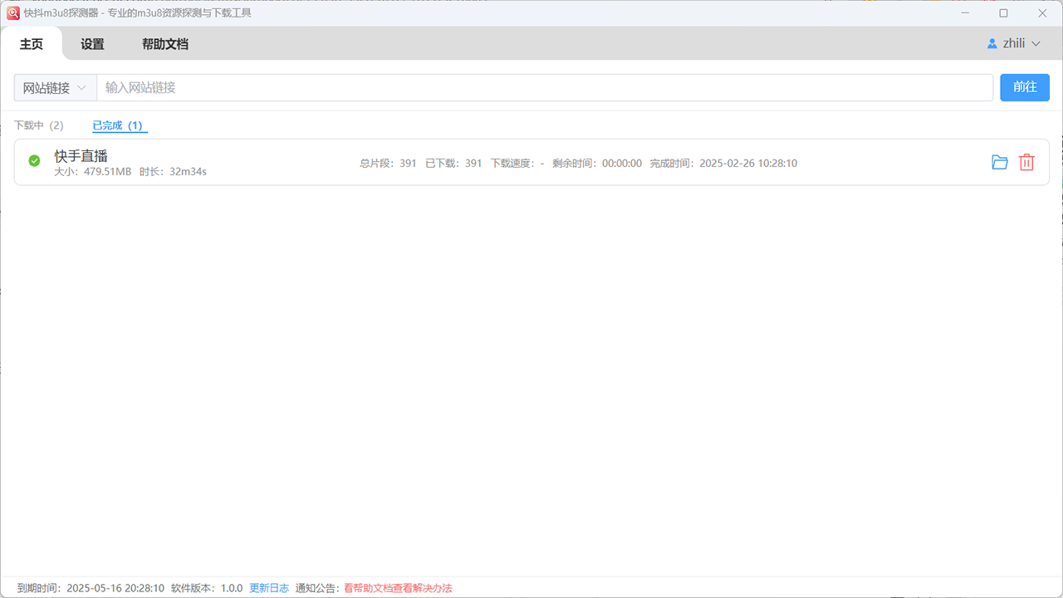The image size is (1063, 598).
Task: Delete the 快手直播 completed task
Action: [x=1026, y=163]
